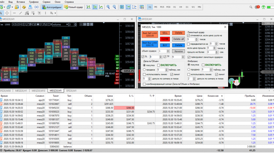Adjust the объем ордера stepper arrows
274x153 pixels.
[x=168, y=51]
